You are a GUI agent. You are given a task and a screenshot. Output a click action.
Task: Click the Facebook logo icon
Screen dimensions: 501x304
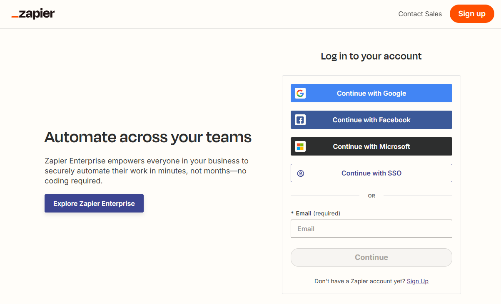300,120
